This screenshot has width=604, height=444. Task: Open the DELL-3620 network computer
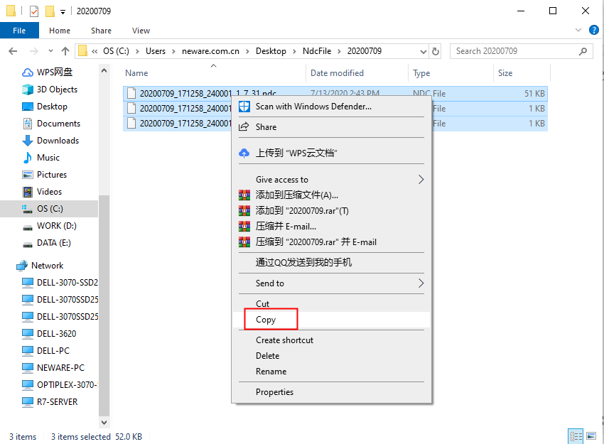pyautogui.click(x=56, y=333)
